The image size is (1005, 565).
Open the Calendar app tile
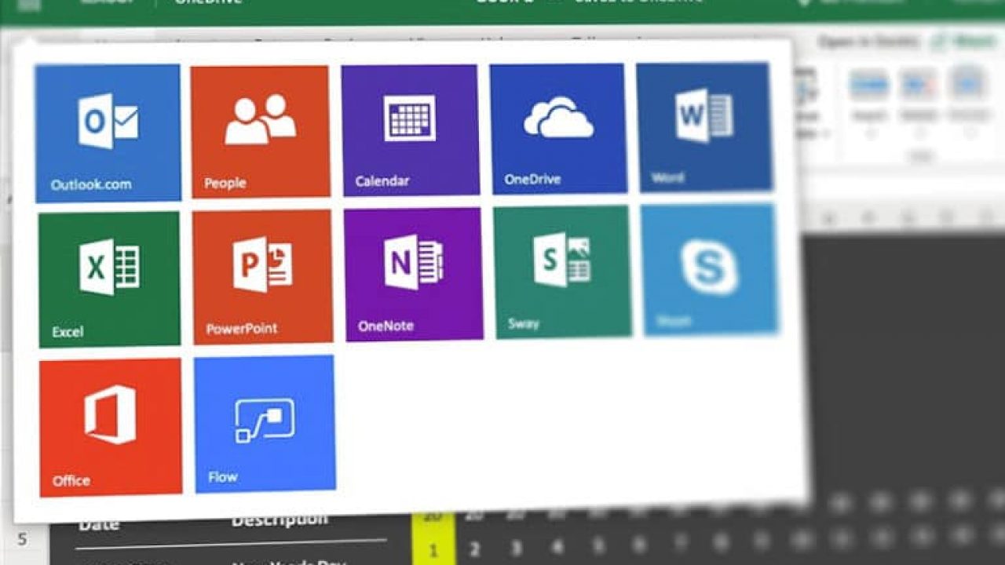click(410, 129)
